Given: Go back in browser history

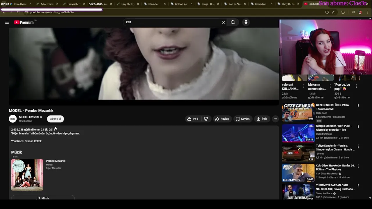Looking at the screenshot, I should (x=4, y=12).
